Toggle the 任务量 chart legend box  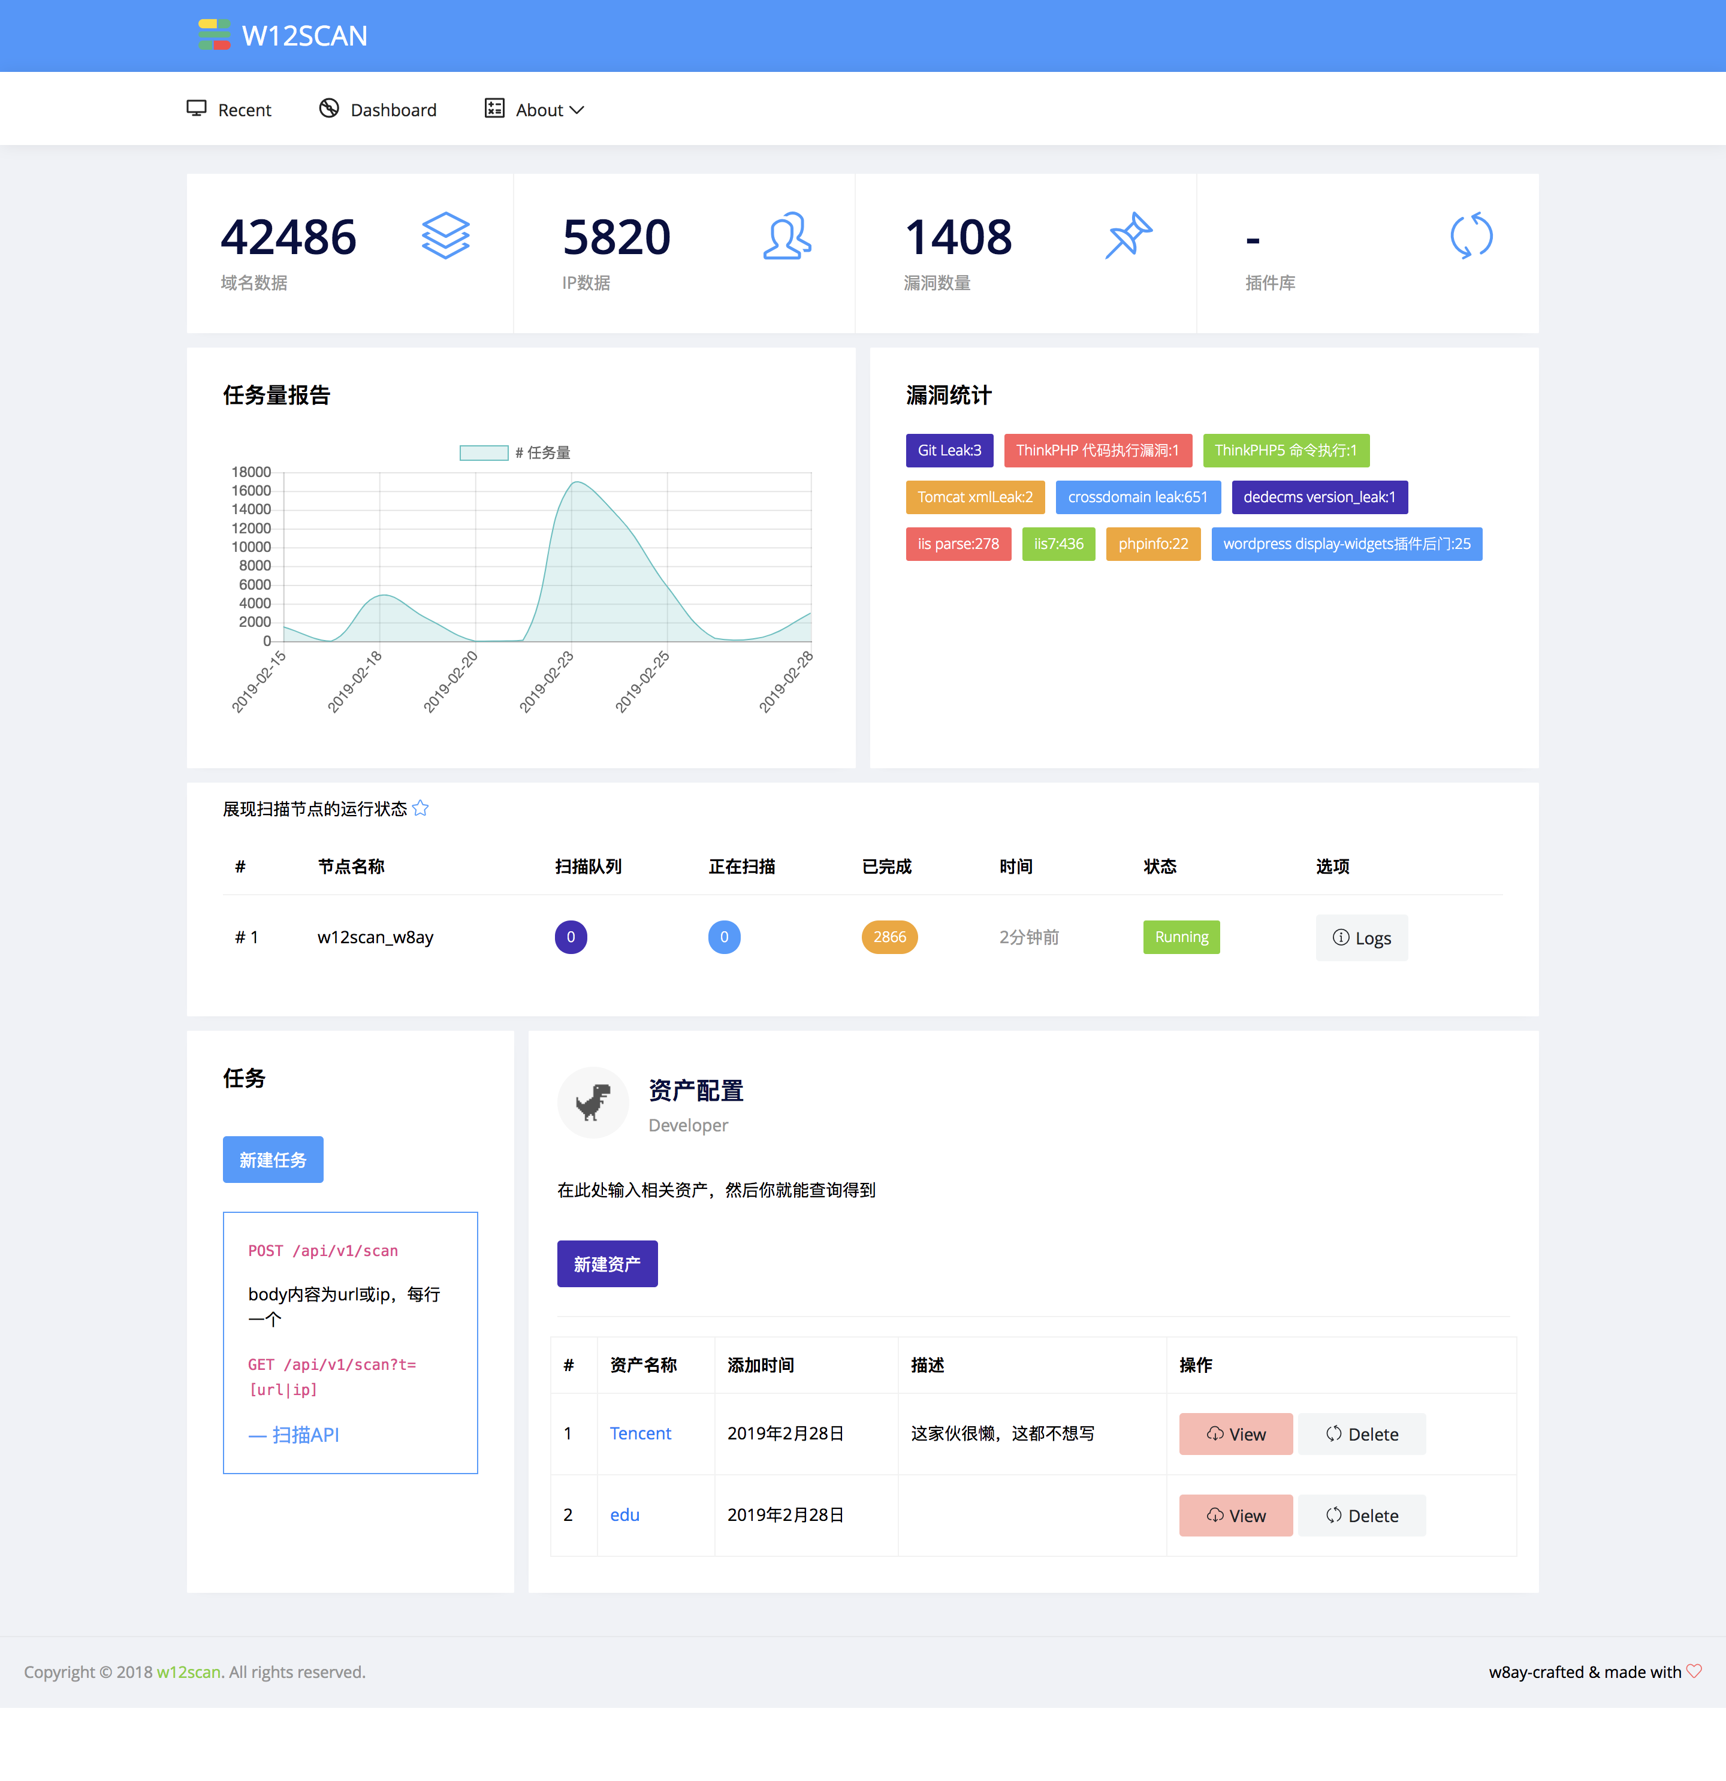pyautogui.click(x=484, y=452)
